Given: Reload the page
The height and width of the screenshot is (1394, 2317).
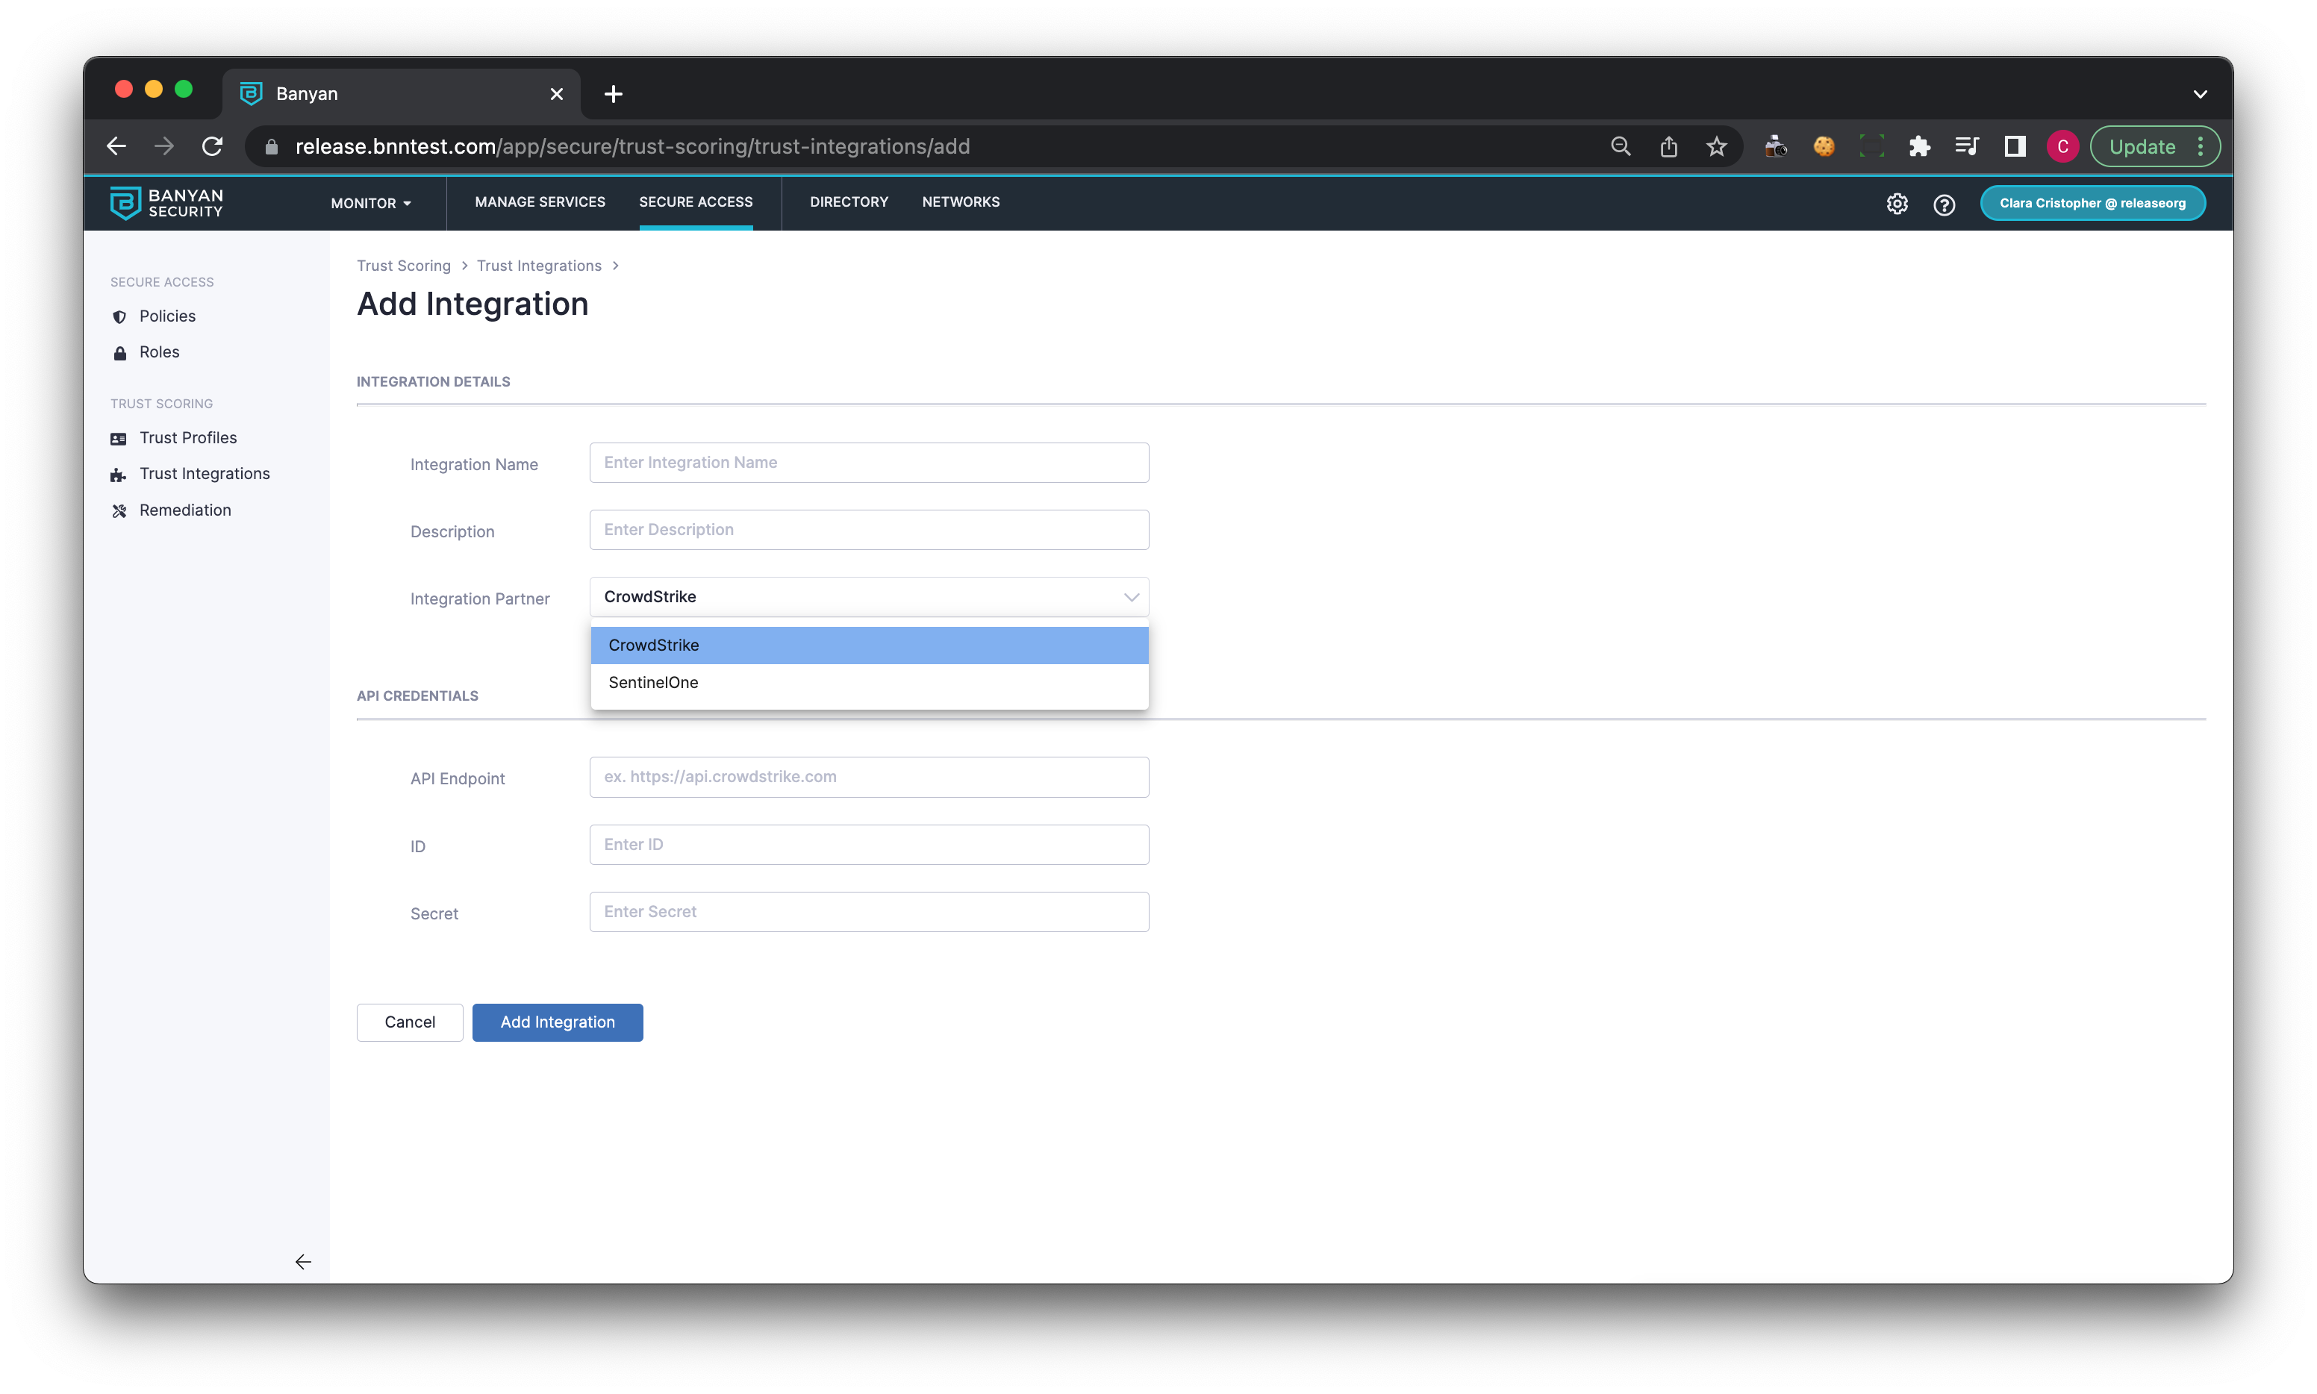Looking at the screenshot, I should (212, 146).
